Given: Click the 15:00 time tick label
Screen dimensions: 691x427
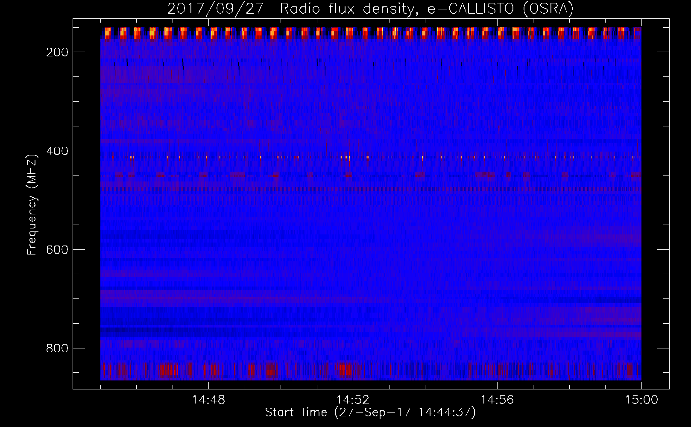Looking at the screenshot, I should 641,400.
